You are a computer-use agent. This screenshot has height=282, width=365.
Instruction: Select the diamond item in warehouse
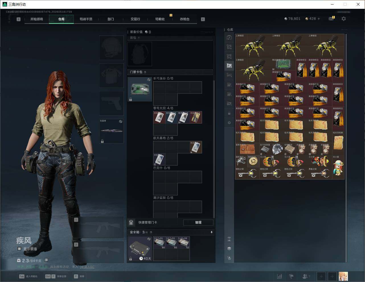277,149
